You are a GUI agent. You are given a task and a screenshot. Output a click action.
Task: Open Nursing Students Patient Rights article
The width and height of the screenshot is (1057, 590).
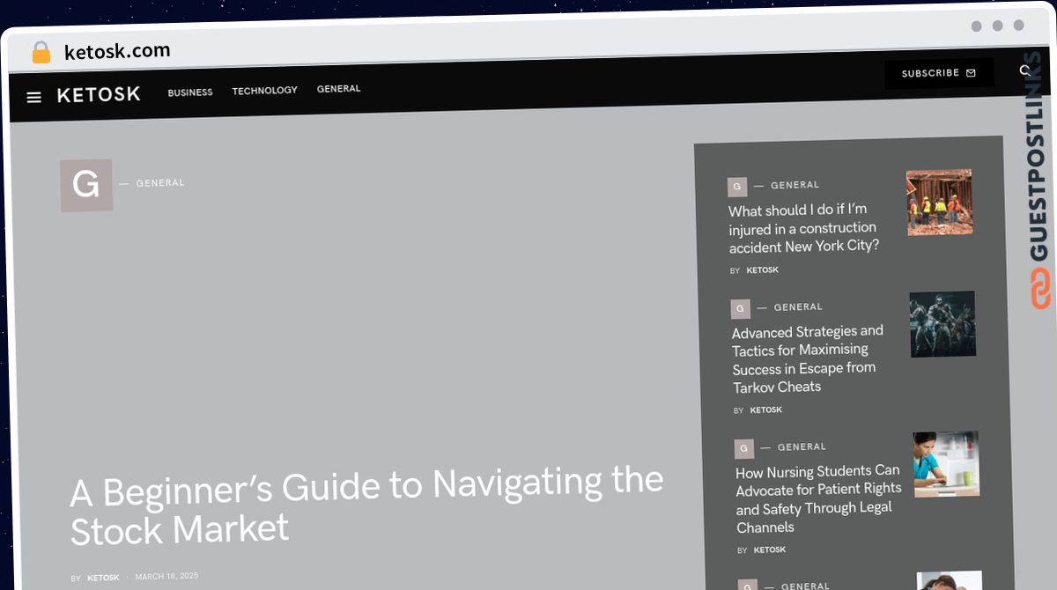pos(819,498)
